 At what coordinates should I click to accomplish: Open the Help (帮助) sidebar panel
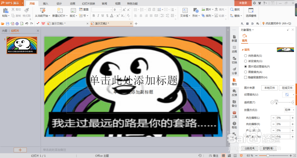[x=234, y=125]
